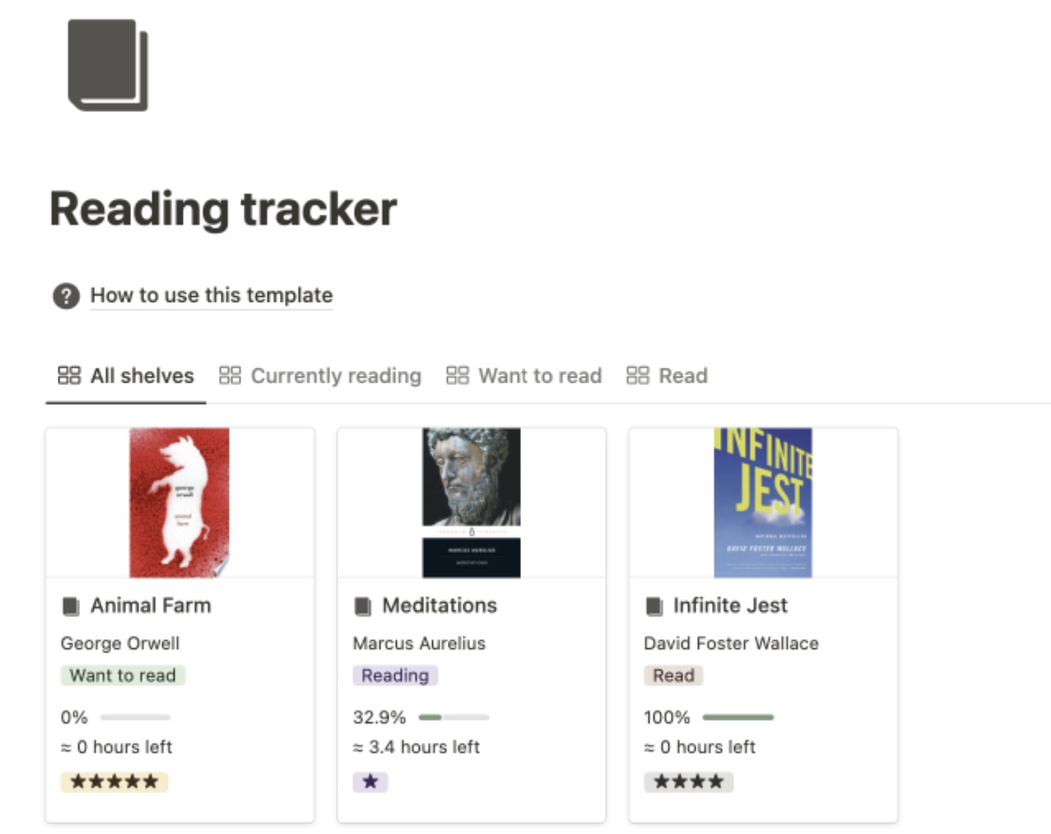This screenshot has width=1051, height=834.
Task: Open the Want to read shelf view
Action: click(540, 375)
